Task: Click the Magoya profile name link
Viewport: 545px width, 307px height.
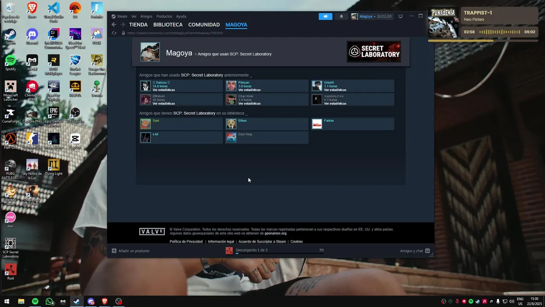Action: 179,53
